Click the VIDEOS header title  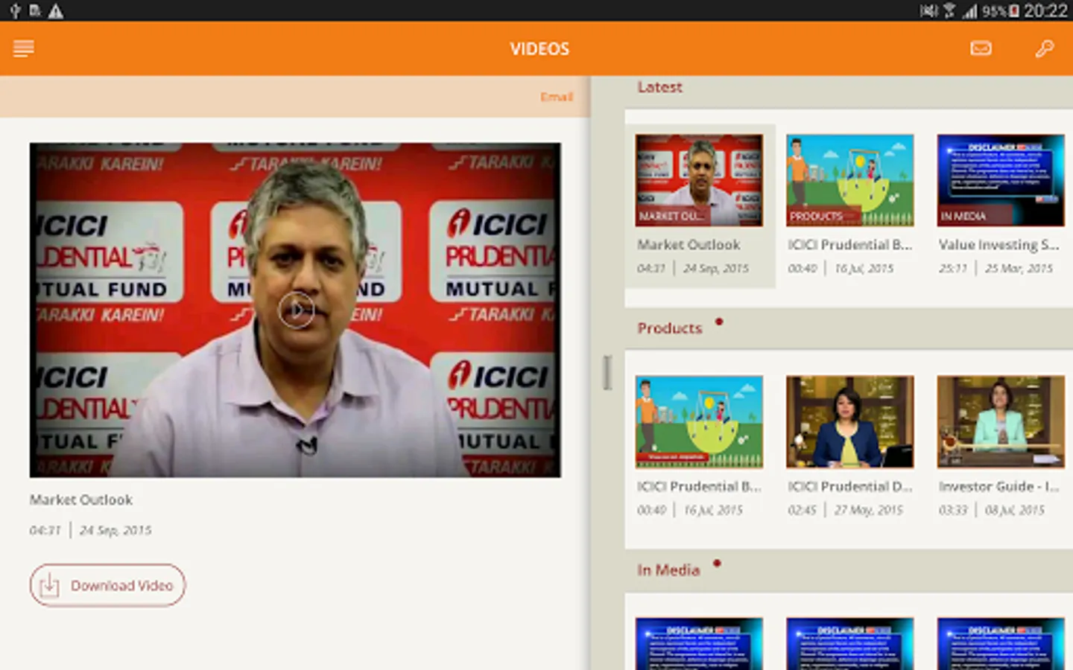[x=539, y=49]
